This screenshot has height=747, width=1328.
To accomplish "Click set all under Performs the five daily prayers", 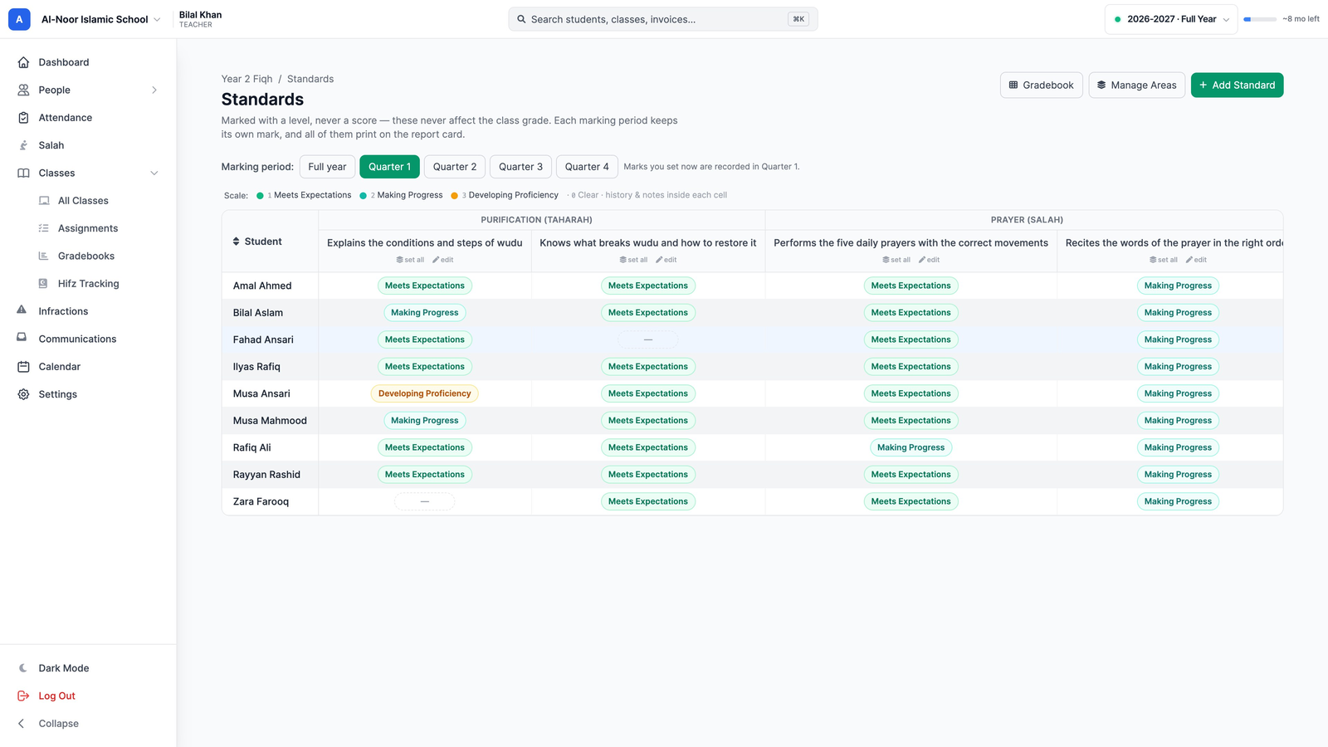I will click(896, 260).
